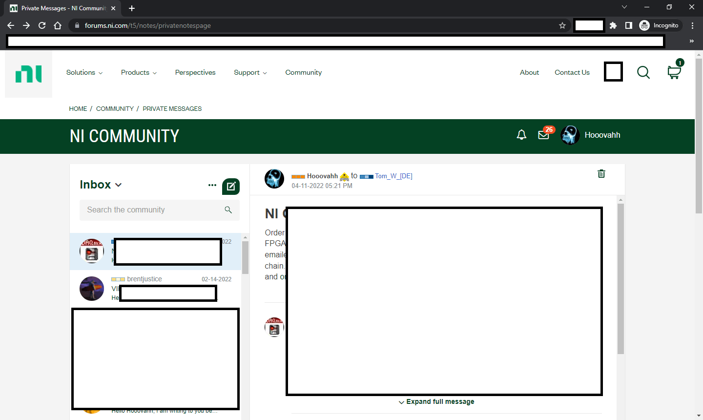Image resolution: width=703 pixels, height=420 pixels.
Task: Open the community search magnifier
Action: (643, 72)
